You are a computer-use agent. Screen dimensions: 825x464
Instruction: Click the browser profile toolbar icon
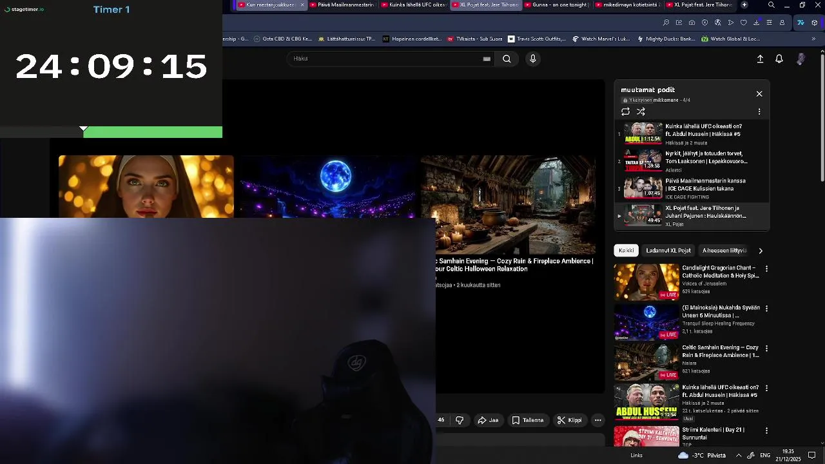[x=782, y=23]
